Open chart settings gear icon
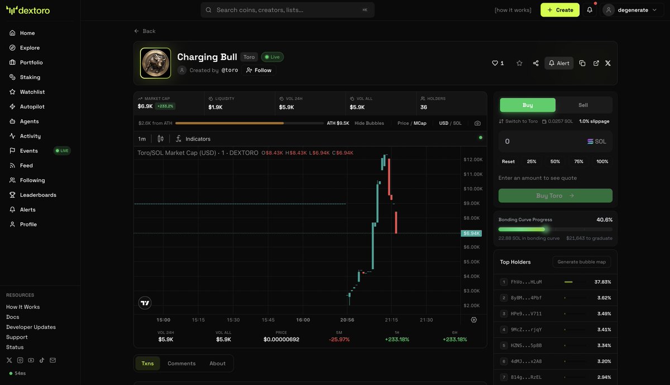670x385 pixels. (473, 320)
